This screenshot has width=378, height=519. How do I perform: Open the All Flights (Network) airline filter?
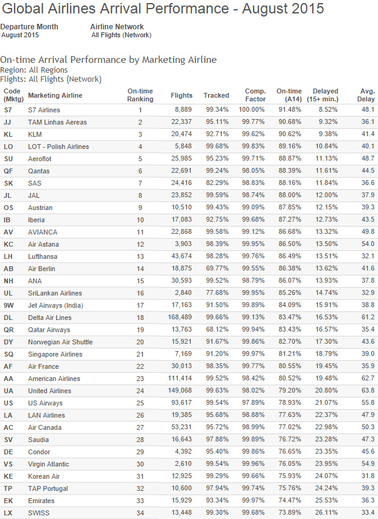(x=121, y=35)
